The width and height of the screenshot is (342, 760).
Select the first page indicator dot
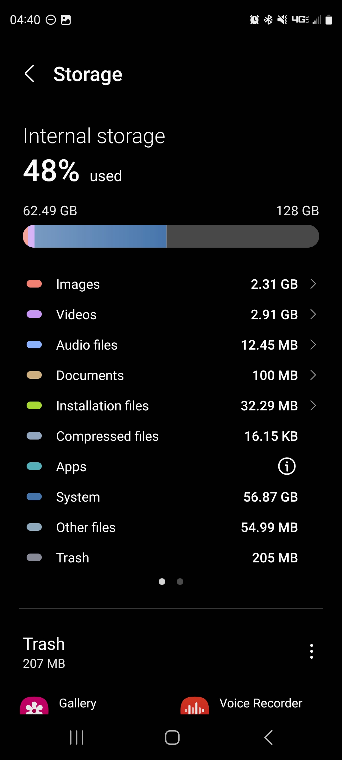point(162,581)
